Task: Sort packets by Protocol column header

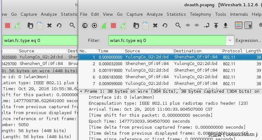Action: pyautogui.click(x=232, y=51)
